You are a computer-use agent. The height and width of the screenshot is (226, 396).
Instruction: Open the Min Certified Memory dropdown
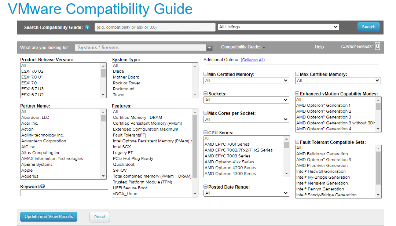click(x=246, y=80)
